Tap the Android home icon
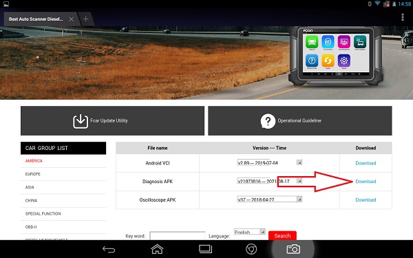The height and width of the screenshot is (258, 413). (x=157, y=249)
